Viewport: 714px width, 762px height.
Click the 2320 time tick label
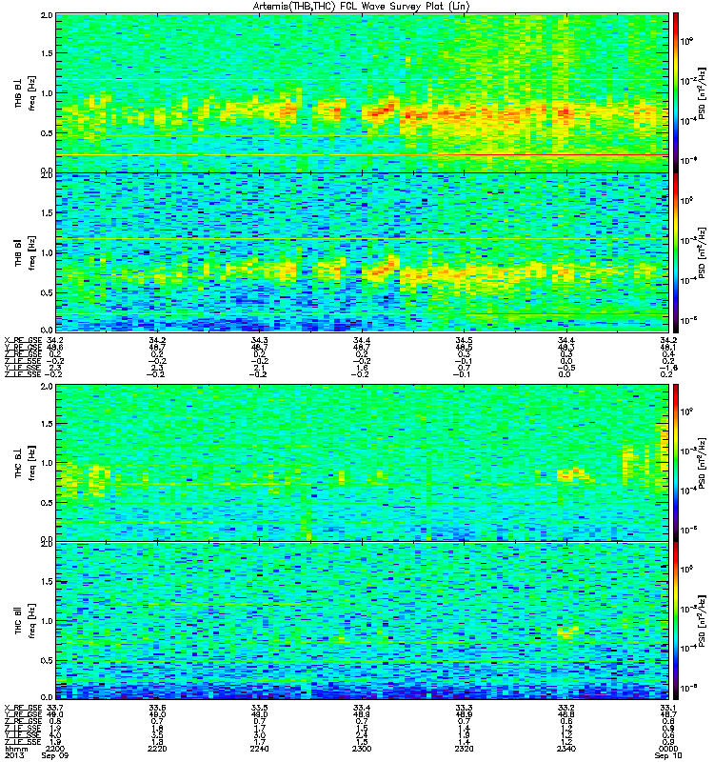[464, 749]
